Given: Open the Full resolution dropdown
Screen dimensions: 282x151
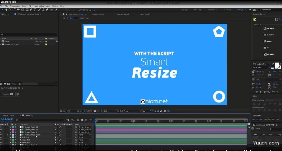Looking at the screenshot, I should point(110,111).
